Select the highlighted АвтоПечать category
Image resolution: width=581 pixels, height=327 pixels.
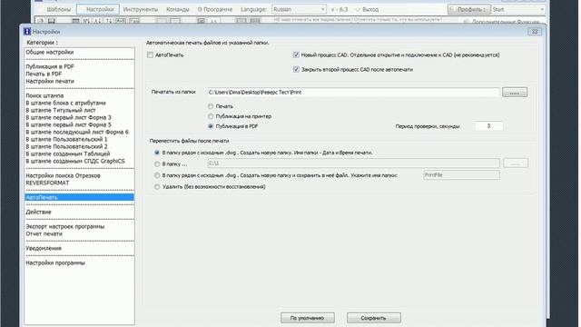[x=79, y=197]
